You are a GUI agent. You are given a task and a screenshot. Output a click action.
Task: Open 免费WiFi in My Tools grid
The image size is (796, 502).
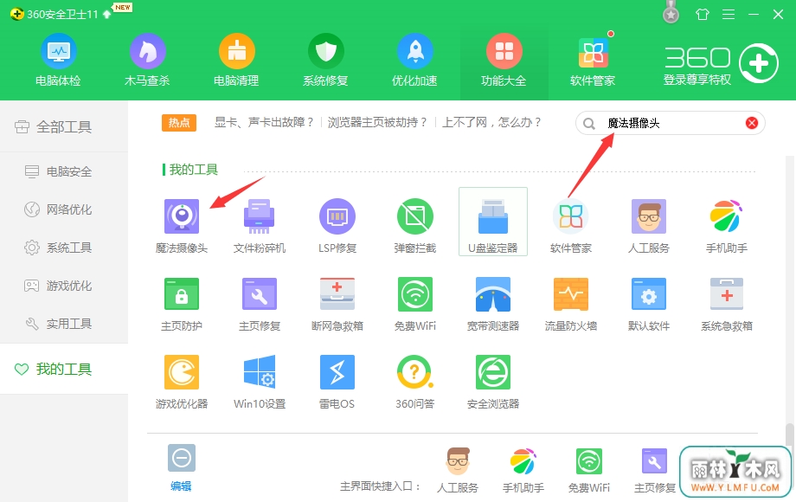(414, 304)
